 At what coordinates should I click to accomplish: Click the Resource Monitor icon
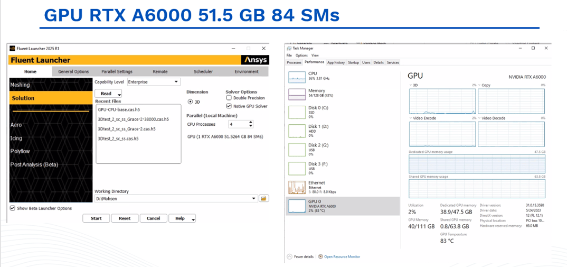coord(320,257)
